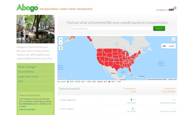Click the Enter an Address field
196x115 pixels.
click(111, 28)
